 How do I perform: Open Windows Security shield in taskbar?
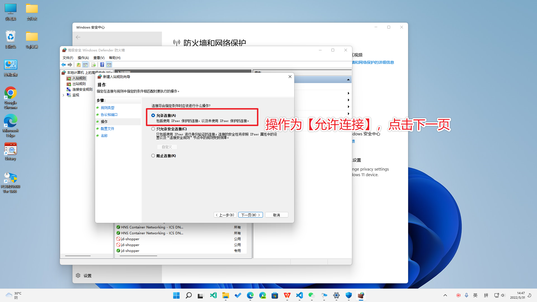[349, 295]
